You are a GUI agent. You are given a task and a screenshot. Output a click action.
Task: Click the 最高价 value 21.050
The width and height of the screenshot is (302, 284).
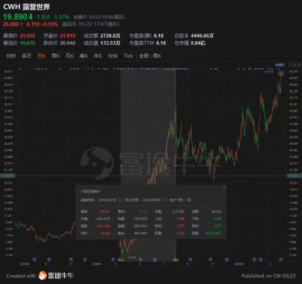pyautogui.click(x=27, y=36)
